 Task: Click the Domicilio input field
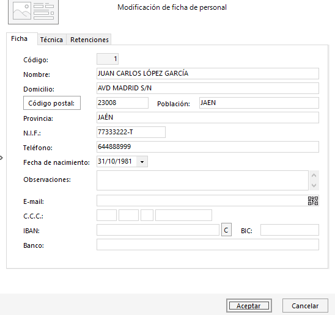click(208, 88)
